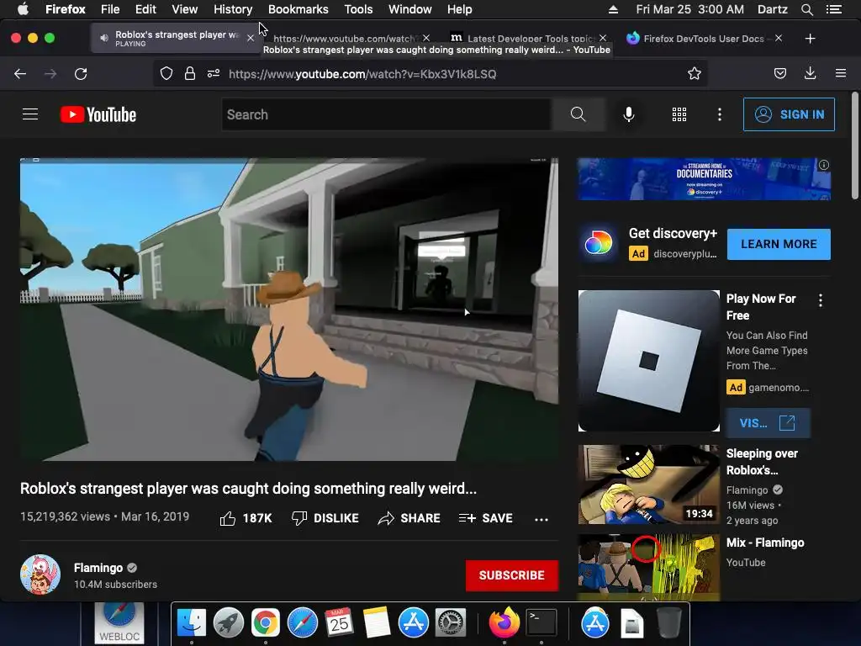This screenshot has height=646, width=861.
Task: Go back with Firefox back arrow
Action: pyautogui.click(x=20, y=74)
